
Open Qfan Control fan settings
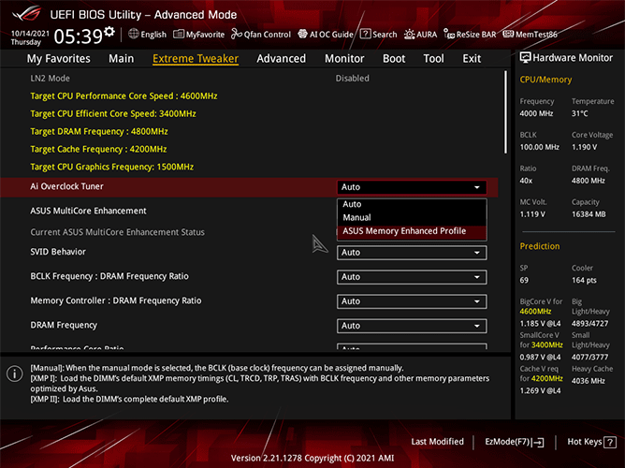(x=261, y=35)
